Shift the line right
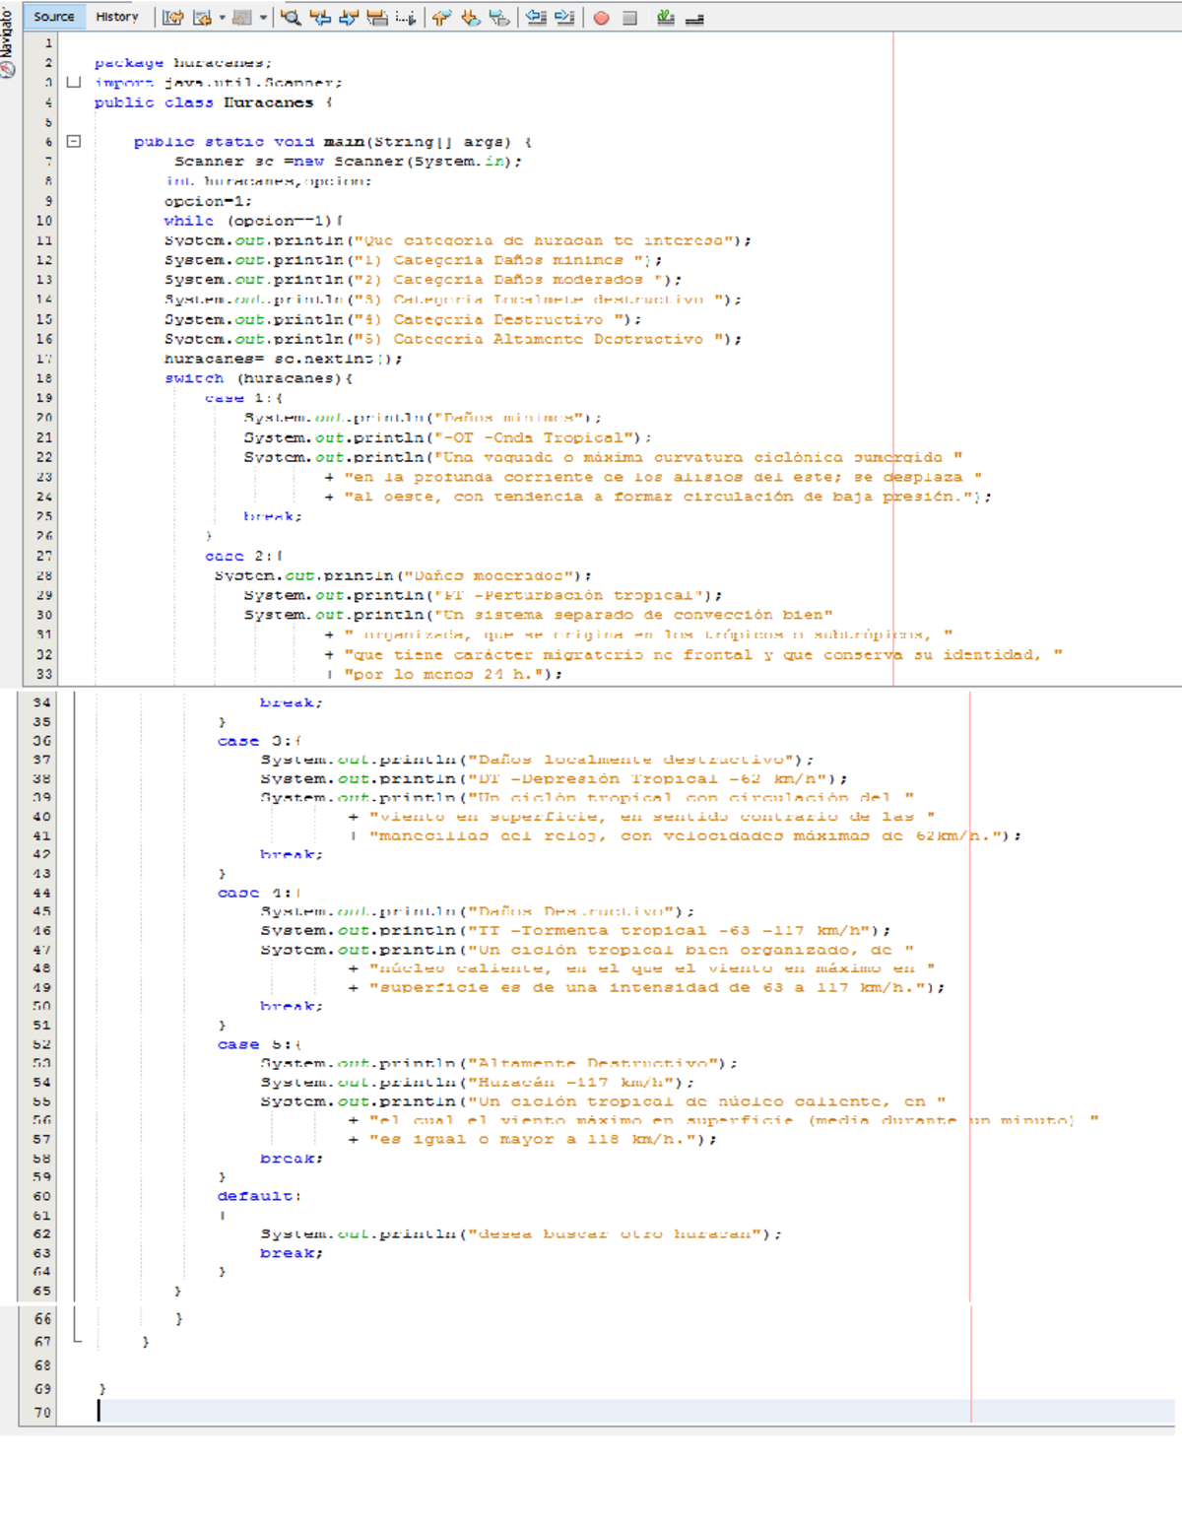The width and height of the screenshot is (1182, 1530). coord(564,18)
